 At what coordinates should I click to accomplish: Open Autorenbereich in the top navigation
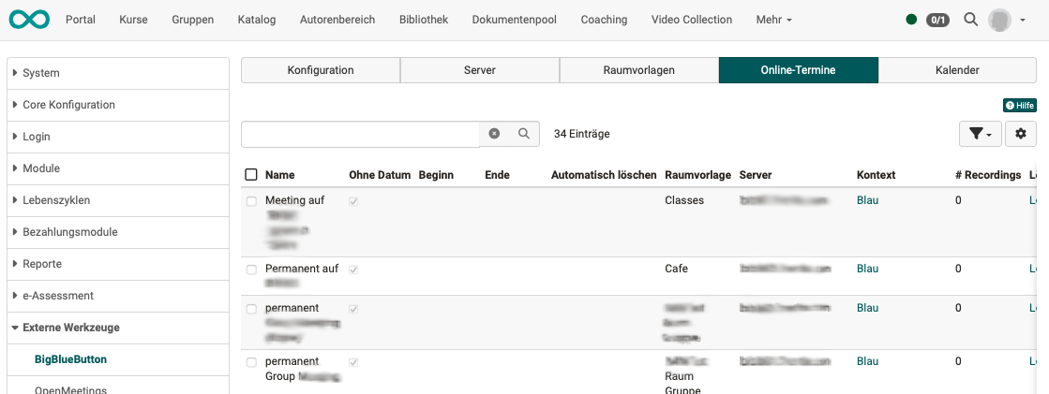click(337, 20)
